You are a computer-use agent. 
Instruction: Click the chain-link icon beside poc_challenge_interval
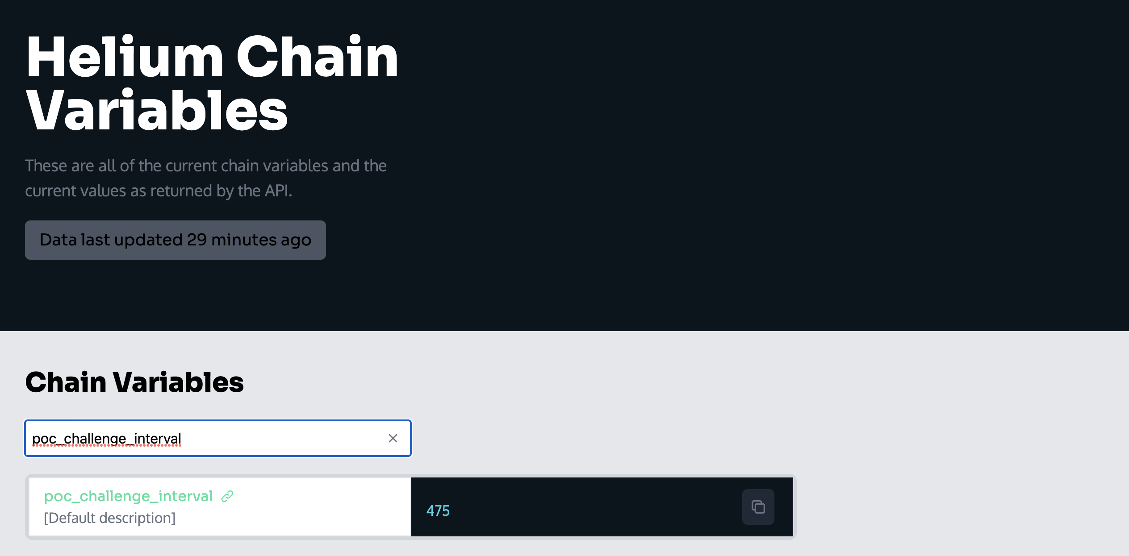pos(227,496)
